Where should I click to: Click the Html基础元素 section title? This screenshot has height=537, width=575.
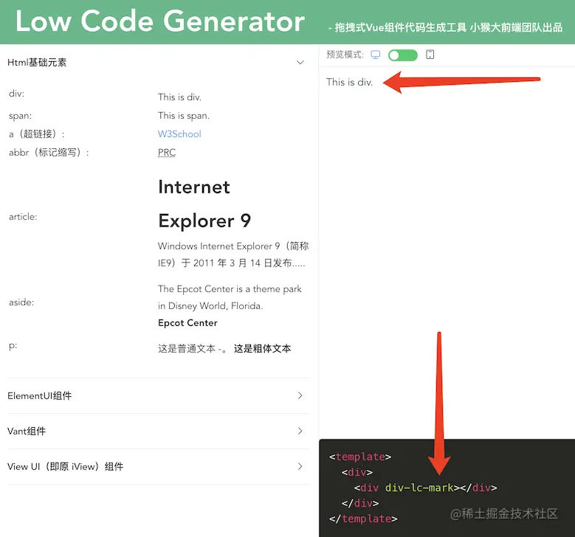[37, 63]
